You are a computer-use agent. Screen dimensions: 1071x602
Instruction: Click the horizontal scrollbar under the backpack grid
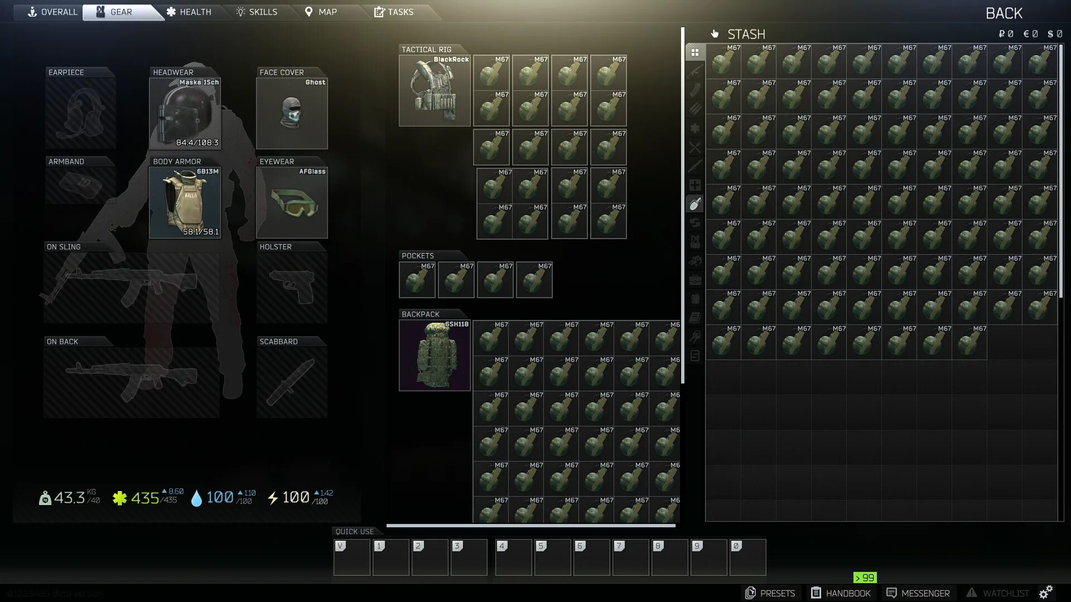[x=530, y=525]
